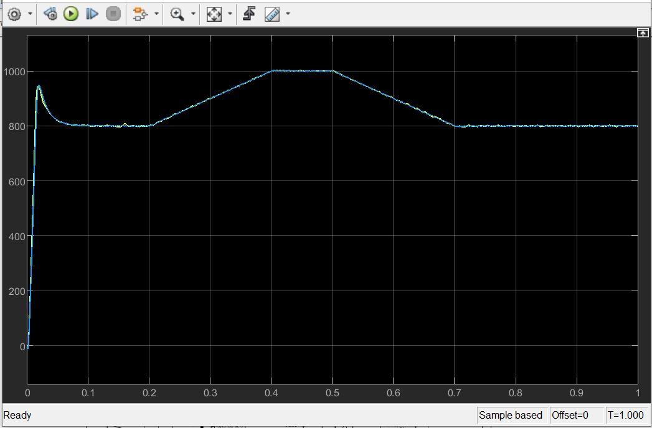Click the 0.3 x-axis tick label
652x428 pixels.
click(210, 393)
